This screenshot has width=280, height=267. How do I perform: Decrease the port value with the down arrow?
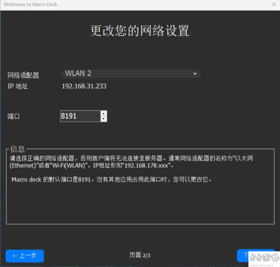click(x=104, y=119)
